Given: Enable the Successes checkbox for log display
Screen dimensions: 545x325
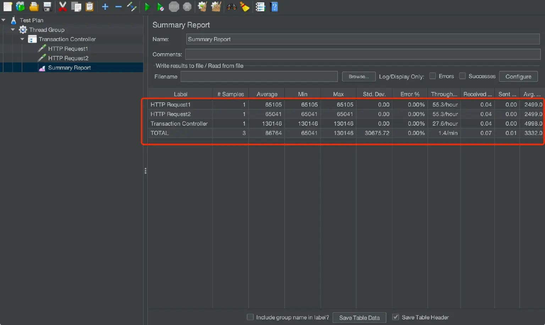Looking at the screenshot, I should pos(462,76).
